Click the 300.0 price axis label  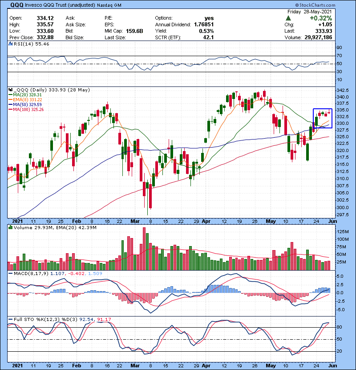[343, 207]
